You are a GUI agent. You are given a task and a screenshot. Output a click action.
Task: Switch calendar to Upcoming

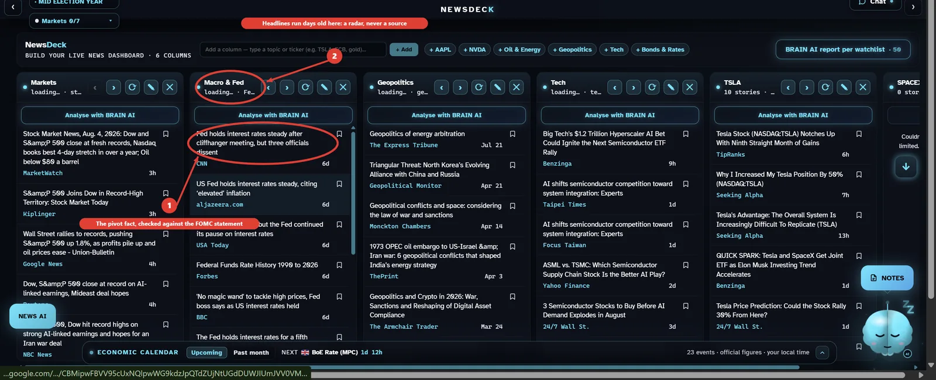click(207, 353)
